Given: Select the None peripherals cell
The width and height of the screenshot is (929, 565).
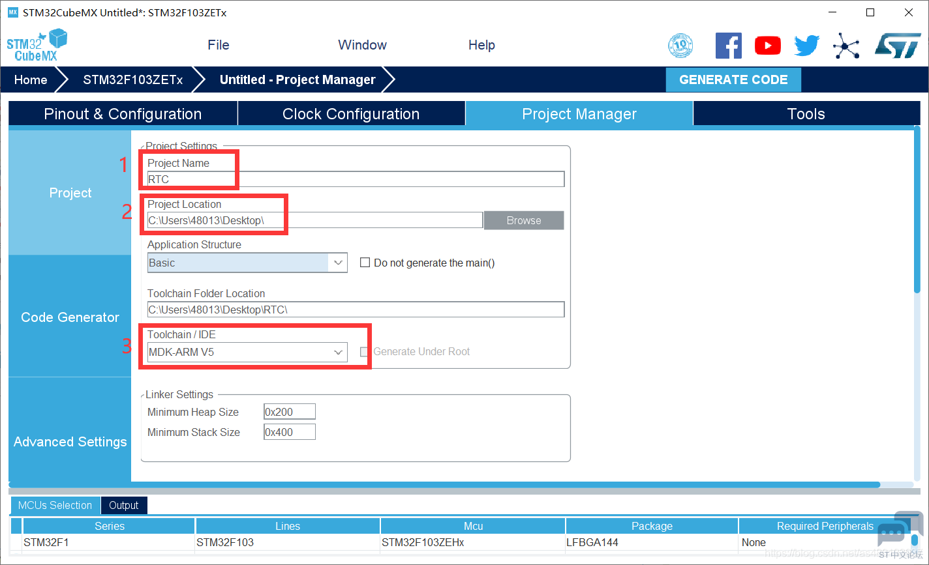Looking at the screenshot, I should coord(825,542).
